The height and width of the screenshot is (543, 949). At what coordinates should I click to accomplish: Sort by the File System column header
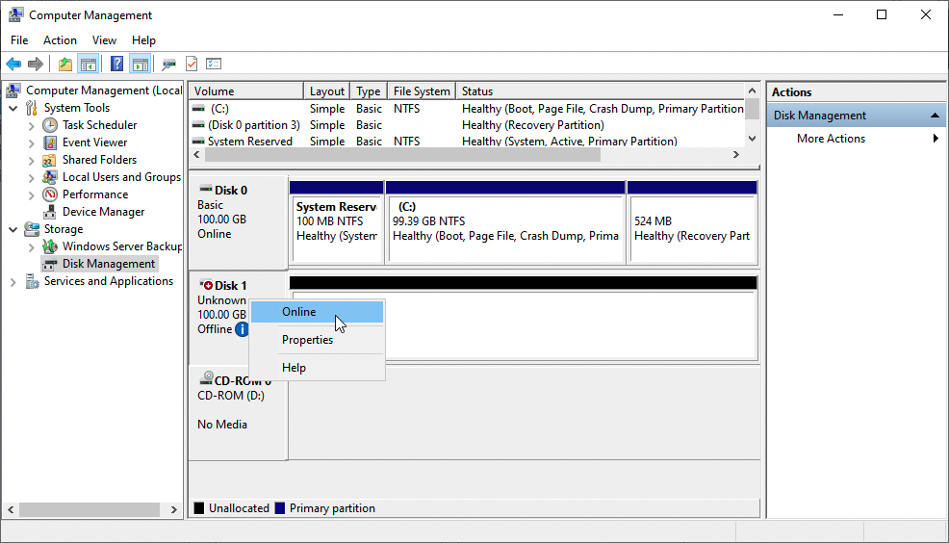pyautogui.click(x=422, y=90)
